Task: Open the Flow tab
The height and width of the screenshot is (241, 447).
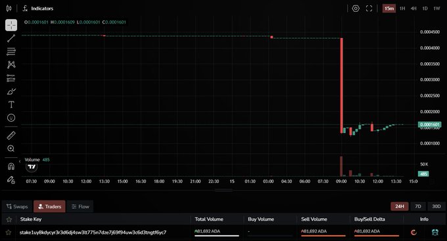Action: pyautogui.click(x=80, y=206)
